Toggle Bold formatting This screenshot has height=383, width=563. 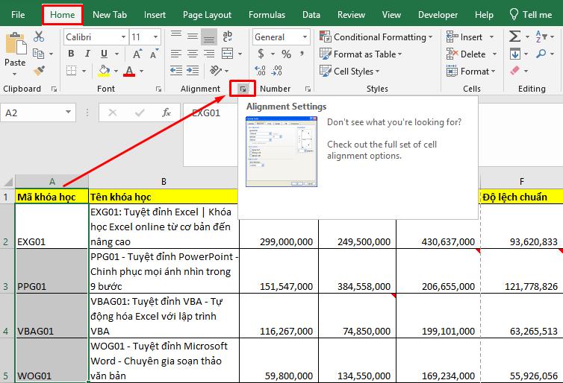[71, 54]
